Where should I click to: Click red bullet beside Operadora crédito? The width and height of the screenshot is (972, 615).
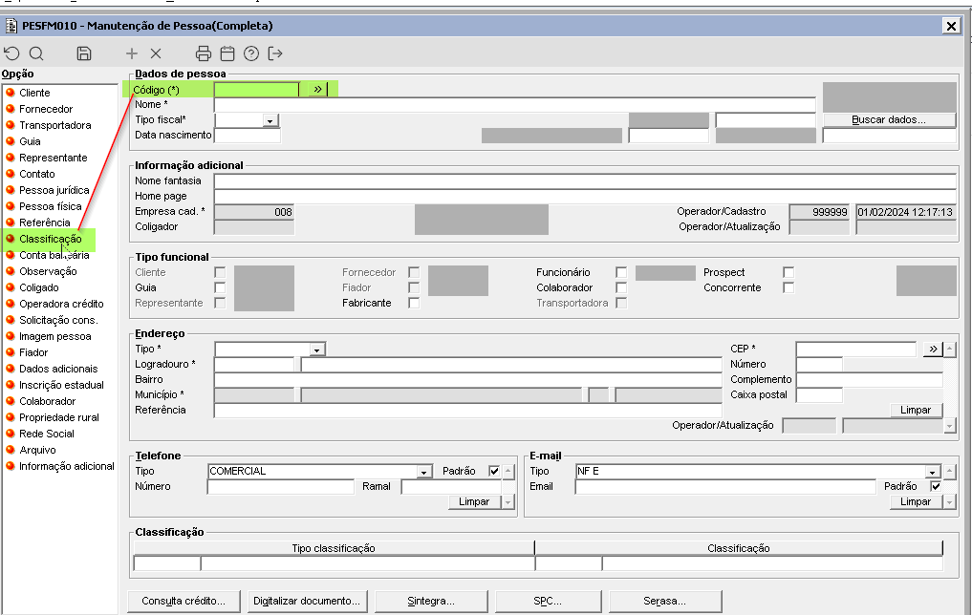coord(11,304)
